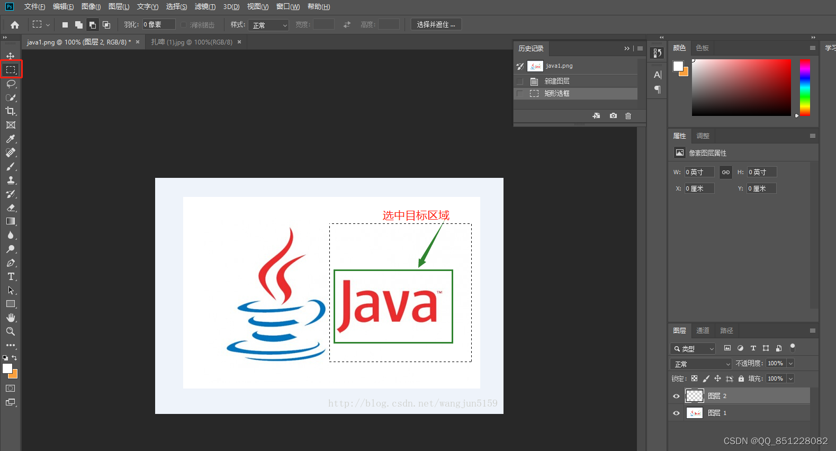
Task: Set history brush source for 矩形选框 state
Action: pos(520,93)
